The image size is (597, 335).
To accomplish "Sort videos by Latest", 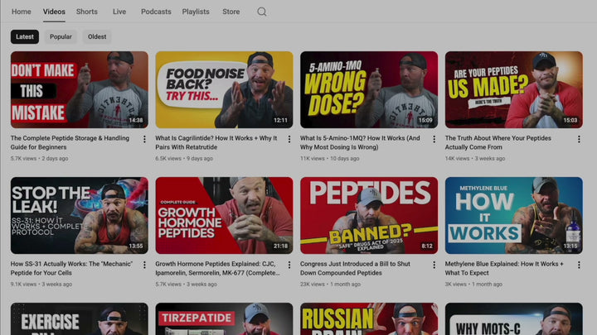I will click(x=25, y=37).
